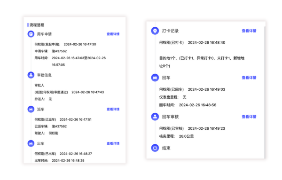The width and height of the screenshot is (282, 180).
Task: Click timestamp 2024-02-26 16:47:30
Action: click(x=80, y=44)
